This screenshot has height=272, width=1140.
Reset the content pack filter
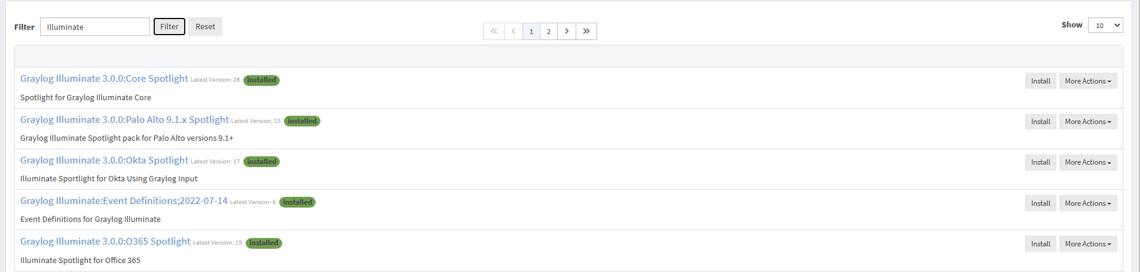tap(205, 26)
